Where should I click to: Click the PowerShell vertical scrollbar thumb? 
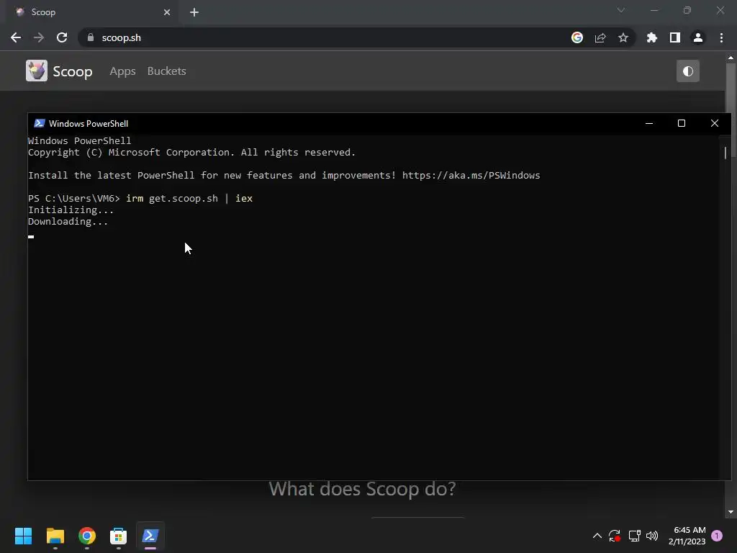(725, 153)
